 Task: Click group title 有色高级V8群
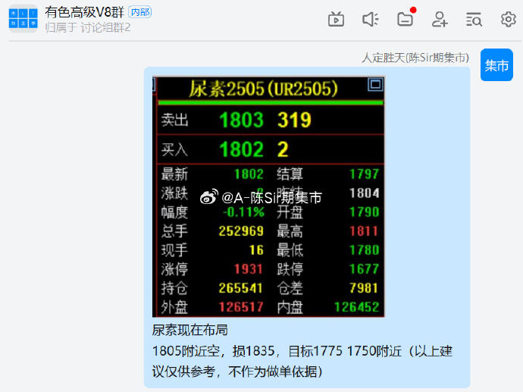pyautogui.click(x=85, y=12)
